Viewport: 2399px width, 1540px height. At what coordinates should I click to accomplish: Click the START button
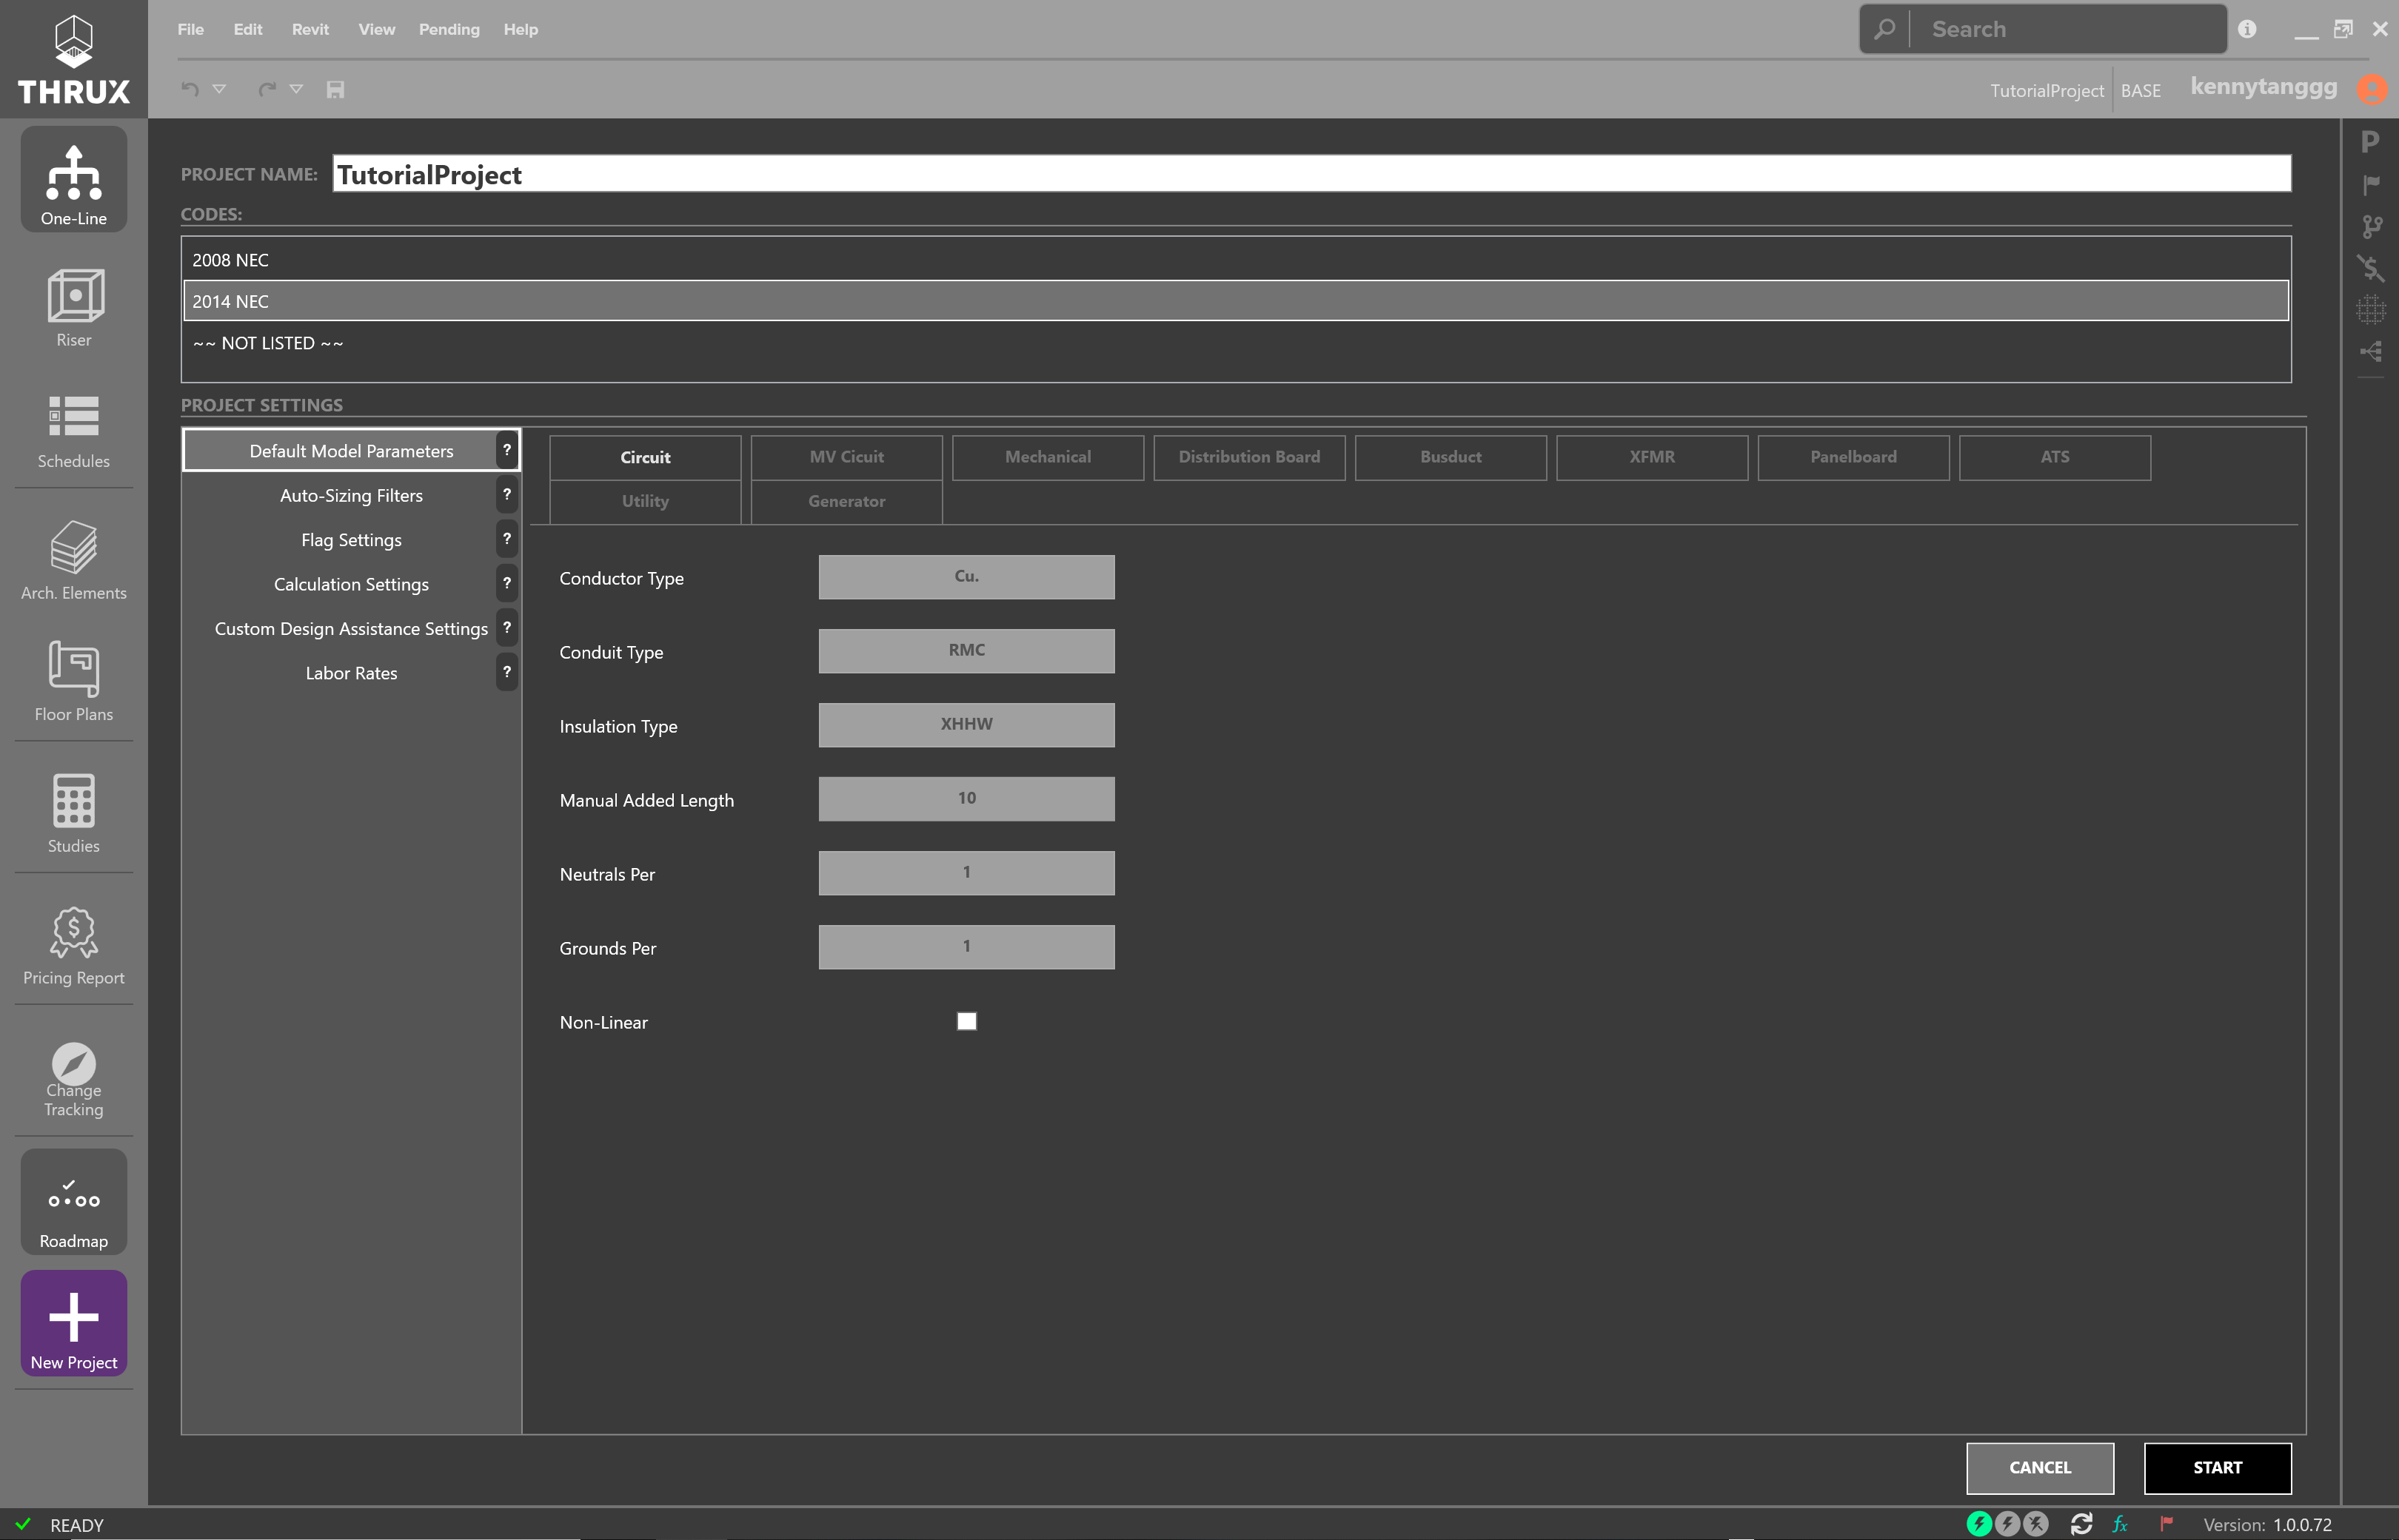[x=2217, y=1467]
